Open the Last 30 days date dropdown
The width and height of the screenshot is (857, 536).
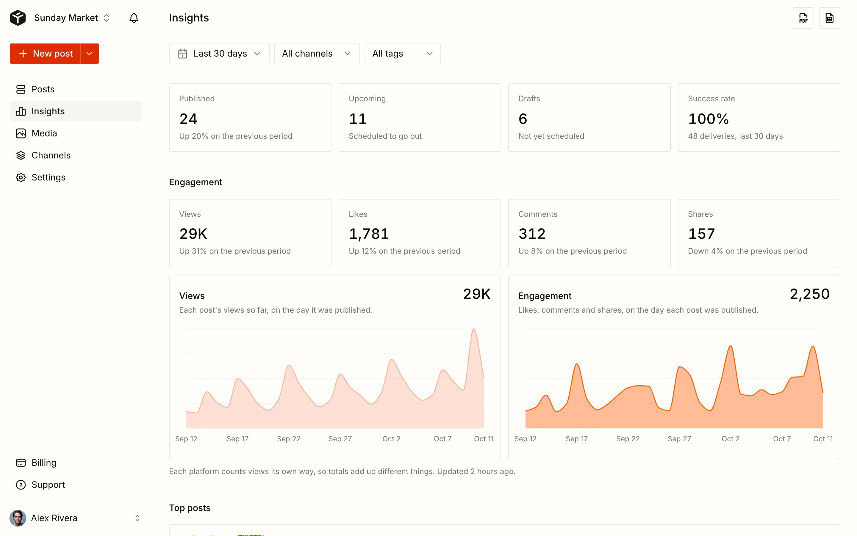click(x=219, y=54)
